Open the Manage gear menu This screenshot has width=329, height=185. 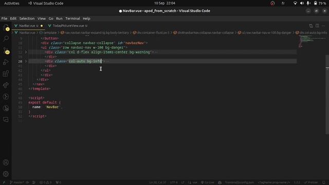coord(6,174)
